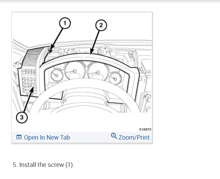Click the Open In New Tab icon

pos(19,137)
